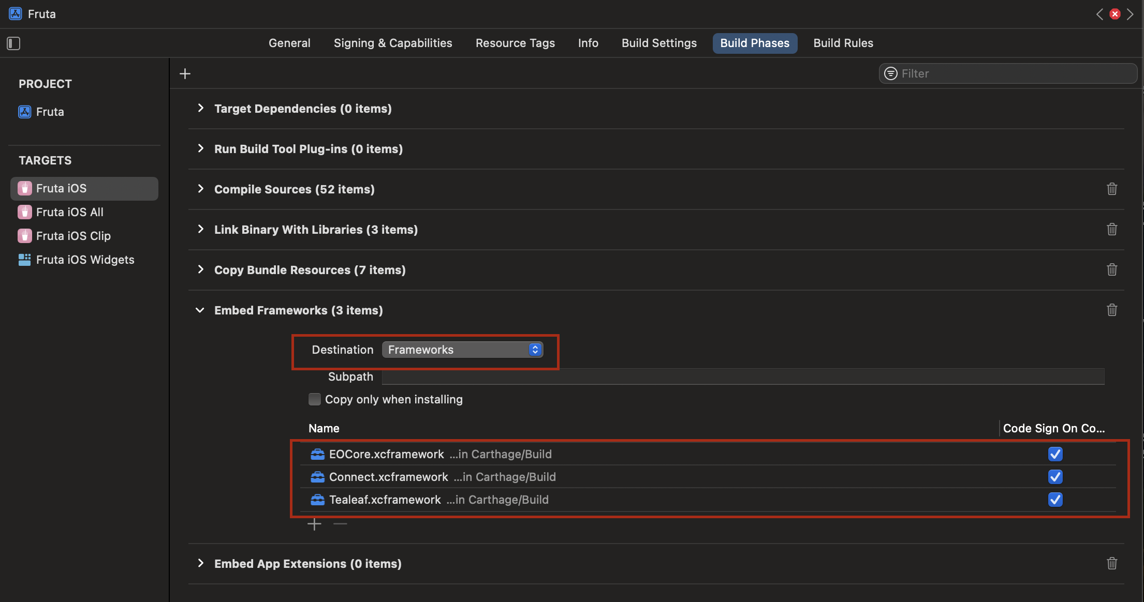Add a framework with the plus button below list
Screen dimensions: 1144x602
314,524
